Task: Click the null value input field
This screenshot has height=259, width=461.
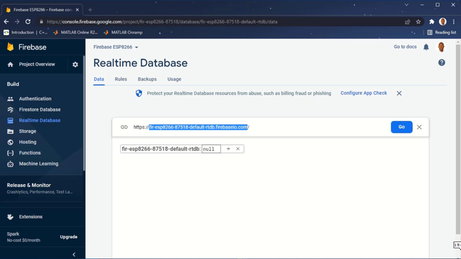Action: click(x=211, y=149)
